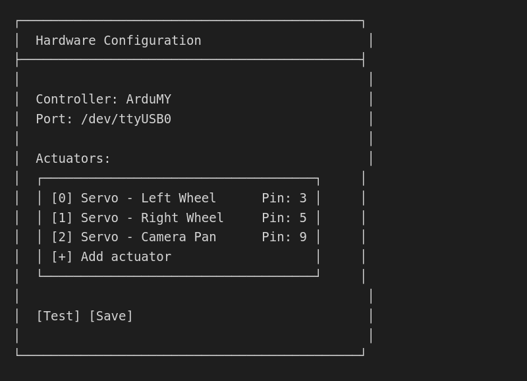Screen dimensions: 527x381
Task: Click the Hardware Configuration title
Action: [x=117, y=40]
